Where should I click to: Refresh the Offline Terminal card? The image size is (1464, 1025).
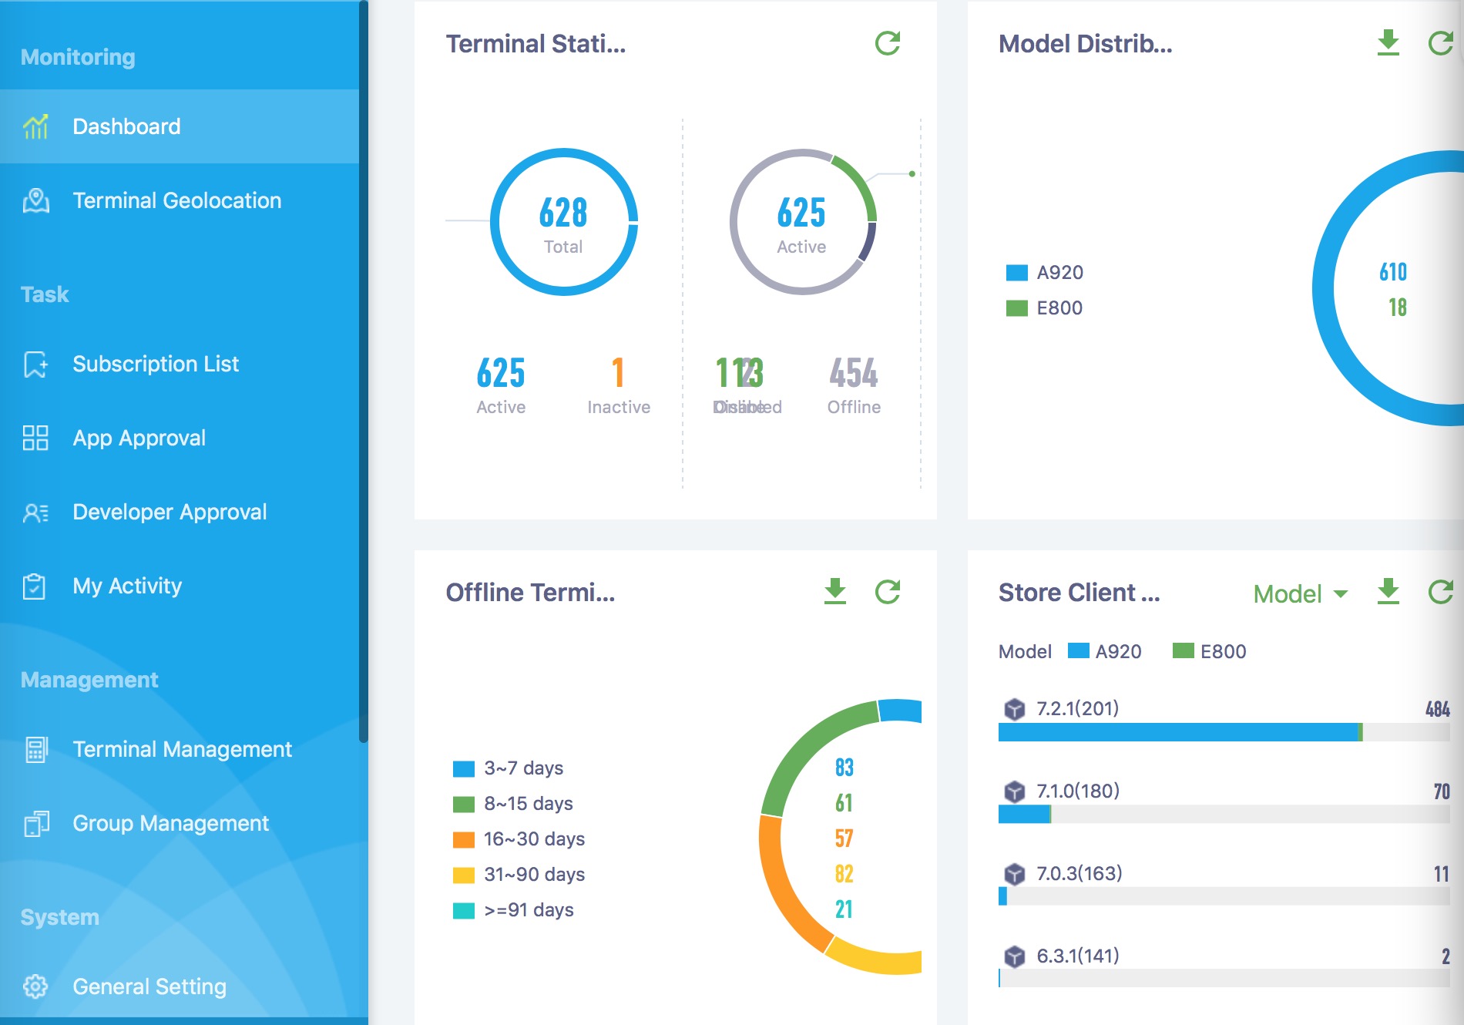pos(888,592)
